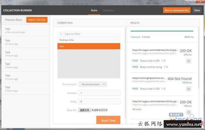Image resolution: width=205 pixels, height=130 pixels.
Task: Click the Body matches string test row
Action: pos(150,67)
